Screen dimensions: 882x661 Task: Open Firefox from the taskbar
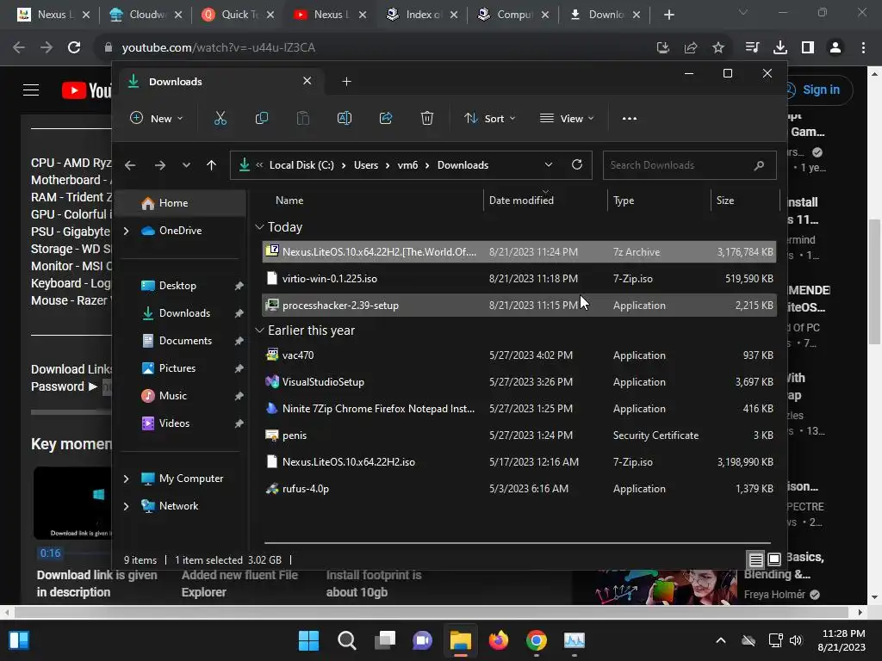pyautogui.click(x=499, y=640)
